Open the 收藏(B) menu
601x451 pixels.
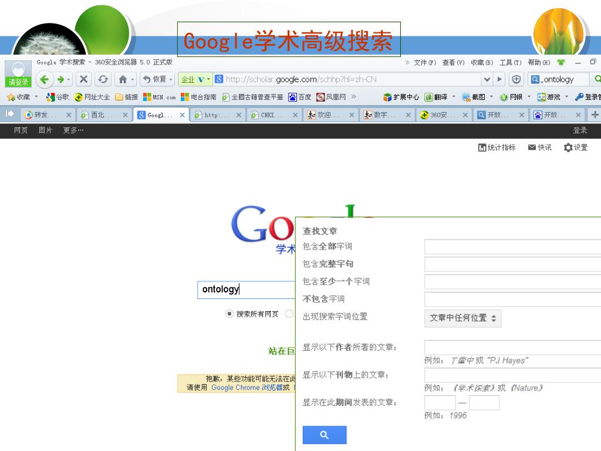point(482,62)
